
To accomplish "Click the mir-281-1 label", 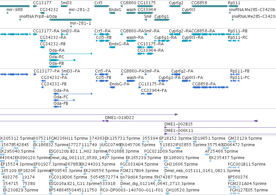I will 81,23.
